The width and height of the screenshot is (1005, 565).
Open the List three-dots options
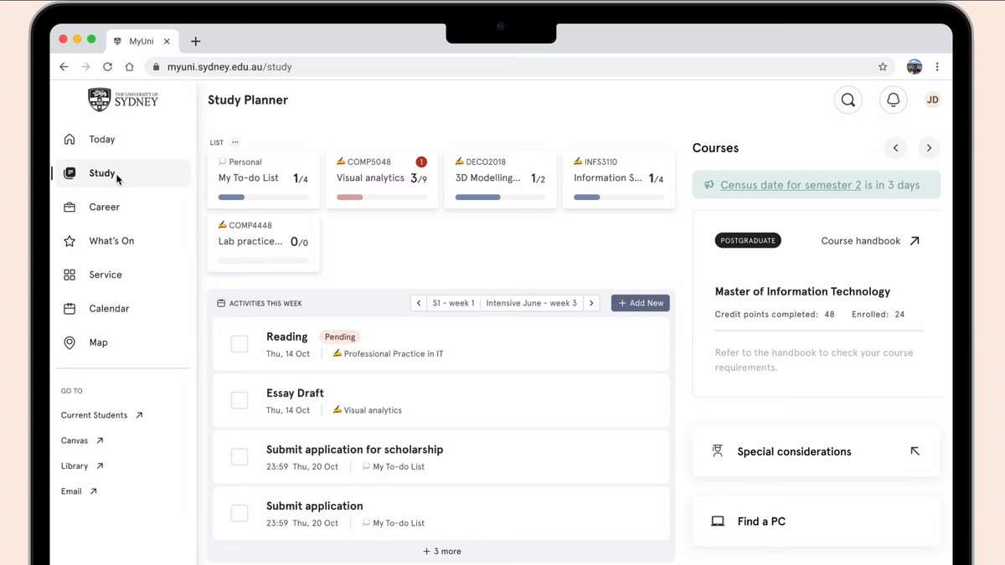pos(235,142)
